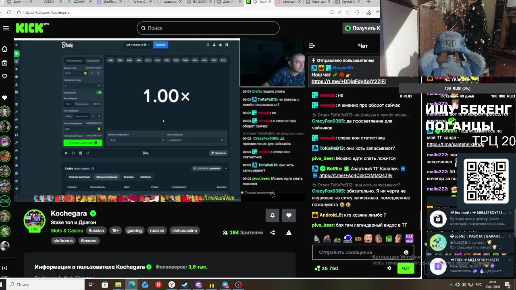Viewport: 516px width, 290px height.
Task: Select Авторежим tab in streamed Stake panel
Action: pyautogui.click(x=93, y=61)
